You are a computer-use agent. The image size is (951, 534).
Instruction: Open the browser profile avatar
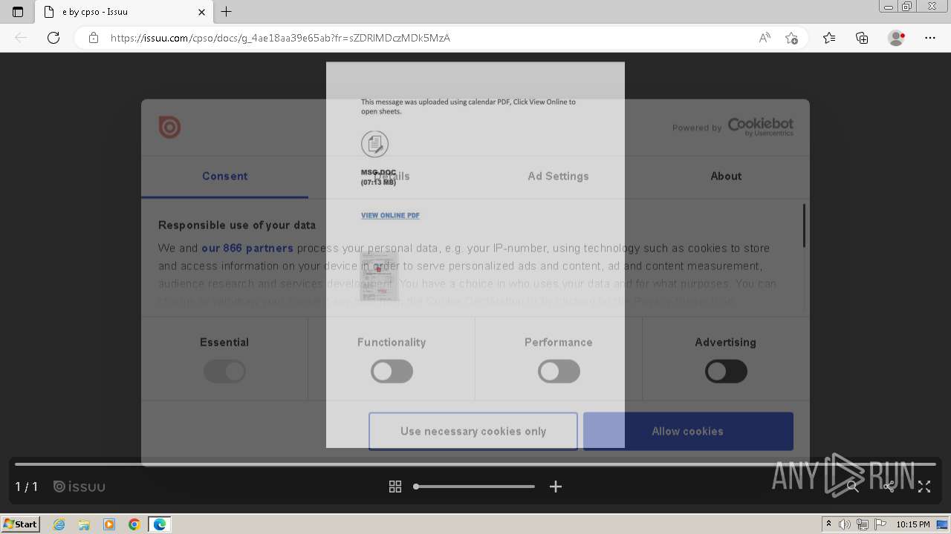(896, 38)
